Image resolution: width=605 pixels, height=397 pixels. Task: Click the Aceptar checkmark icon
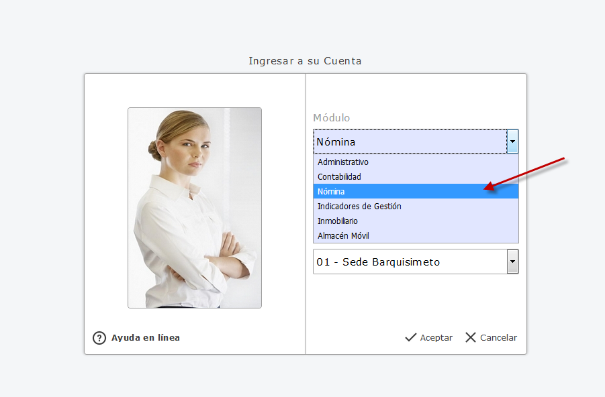tap(411, 337)
